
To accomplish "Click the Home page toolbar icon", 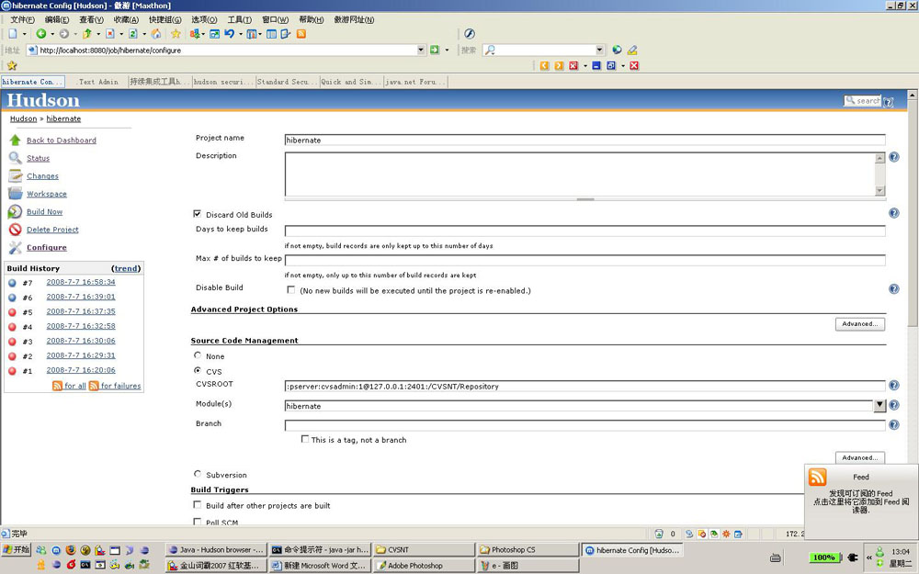I will (x=156, y=34).
